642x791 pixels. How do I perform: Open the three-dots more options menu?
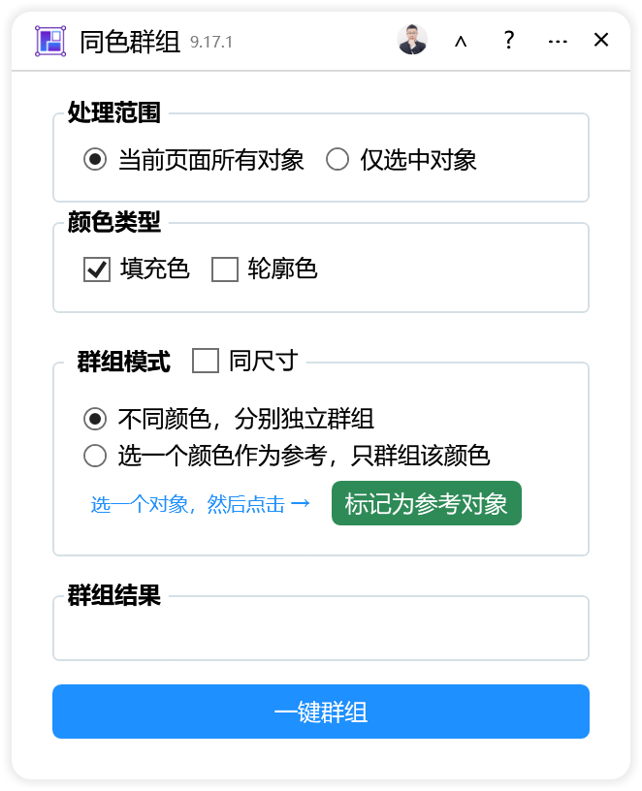click(x=558, y=42)
